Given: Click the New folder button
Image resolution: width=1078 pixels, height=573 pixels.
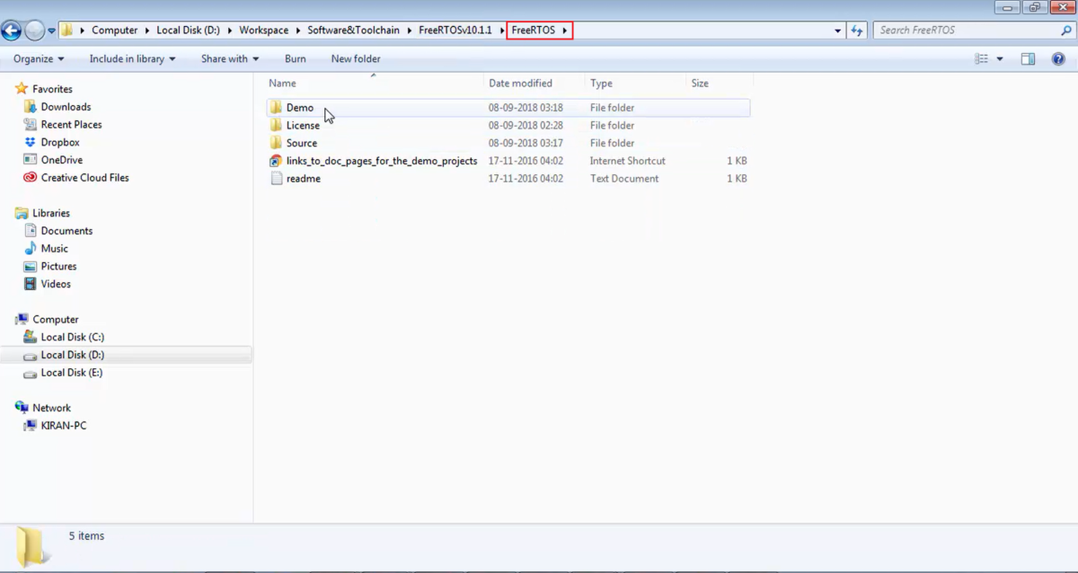Looking at the screenshot, I should tap(355, 58).
